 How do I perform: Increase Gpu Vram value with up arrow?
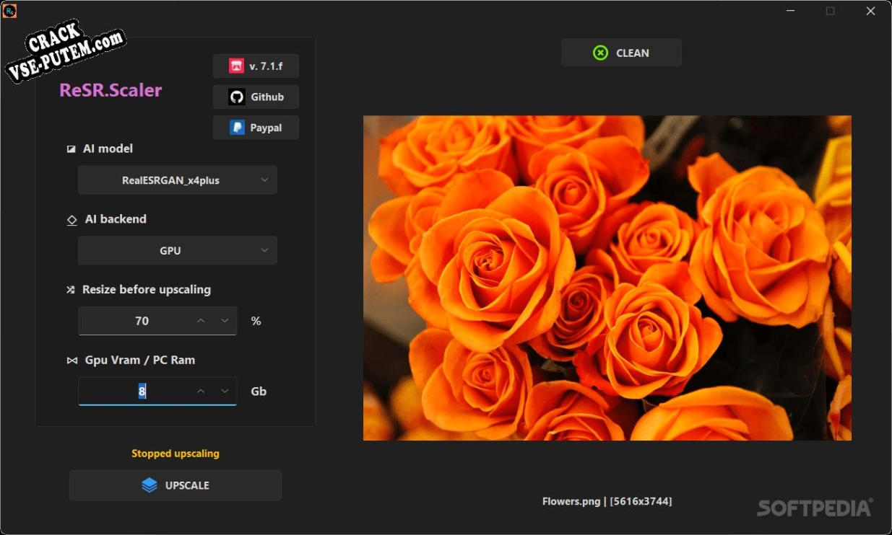click(x=201, y=392)
